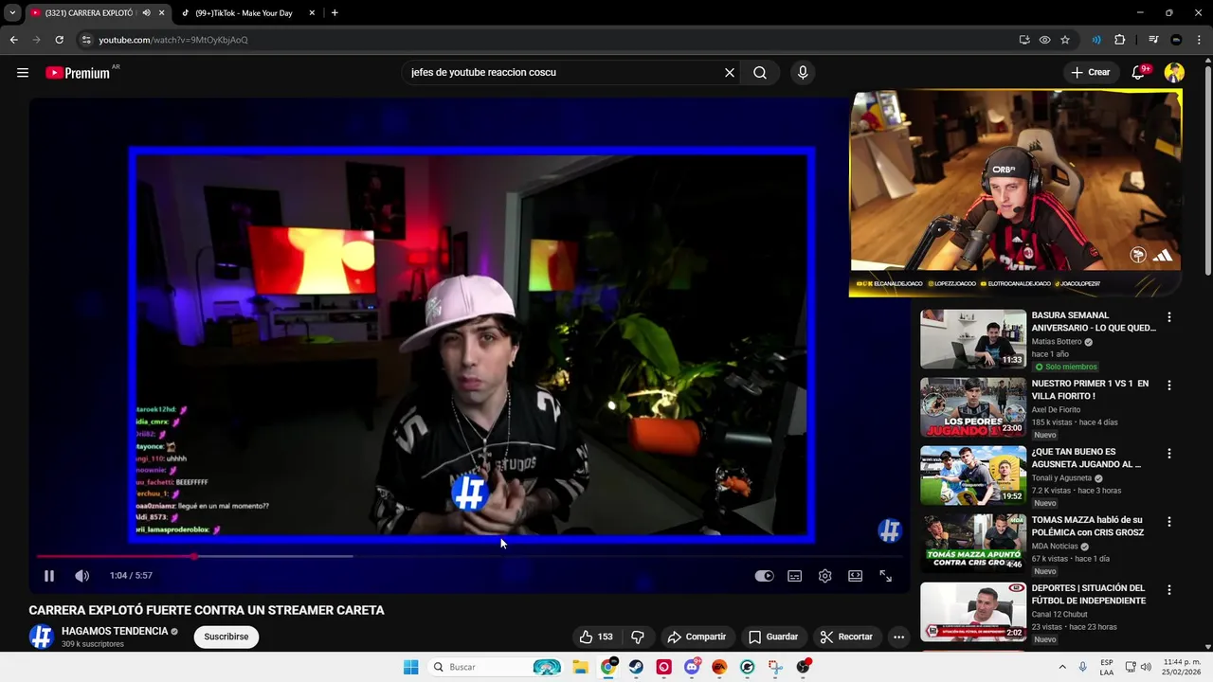The height and width of the screenshot is (682, 1213).
Task: Open options for AGUSNETA video
Action: (1169, 454)
